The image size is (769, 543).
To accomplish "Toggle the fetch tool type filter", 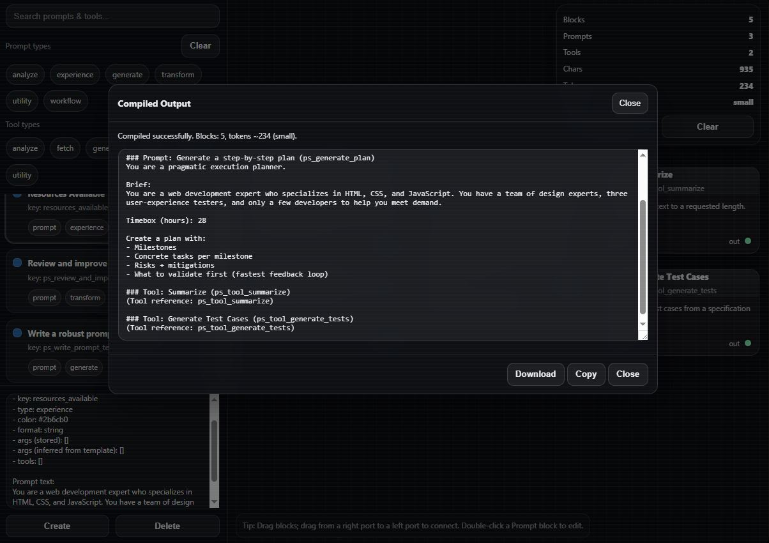I will 65,148.
